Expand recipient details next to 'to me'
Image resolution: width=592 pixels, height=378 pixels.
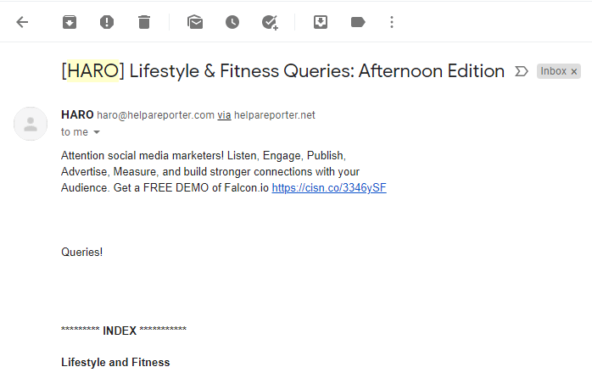click(97, 132)
